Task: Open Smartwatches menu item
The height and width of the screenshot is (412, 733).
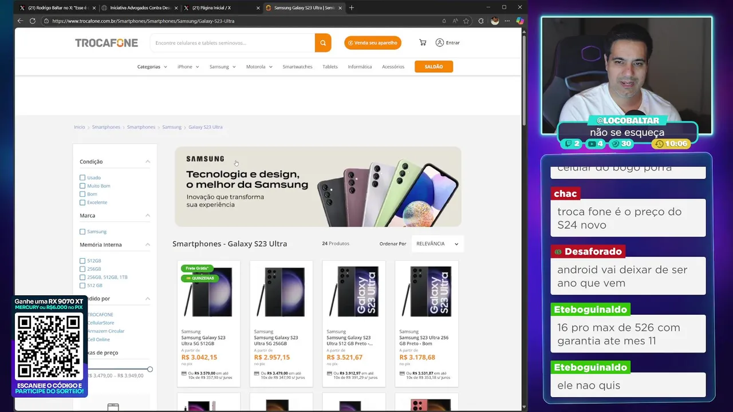Action: pyautogui.click(x=297, y=67)
